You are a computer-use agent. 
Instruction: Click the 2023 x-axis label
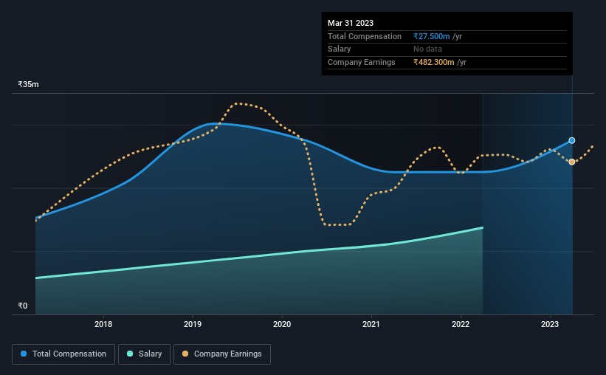(x=550, y=324)
